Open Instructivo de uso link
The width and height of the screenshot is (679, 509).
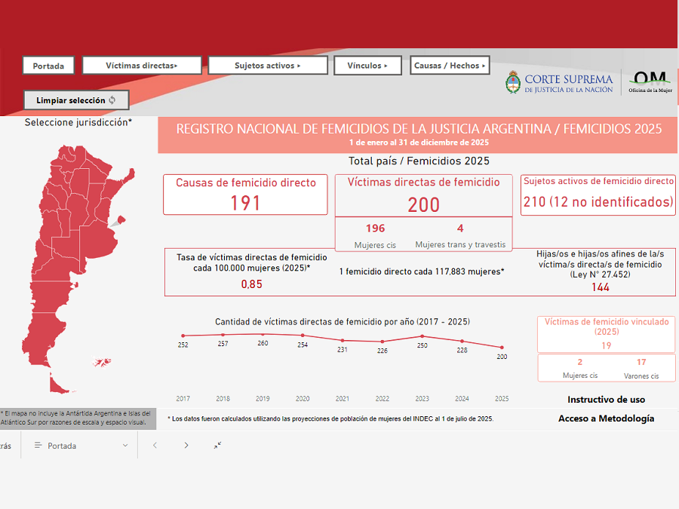point(607,400)
